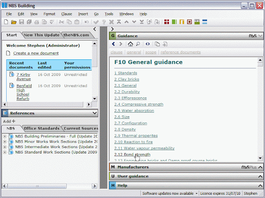Screen dimensions: 265x198
Task: Click the move down arrow icon
Action: tap(134, 22)
